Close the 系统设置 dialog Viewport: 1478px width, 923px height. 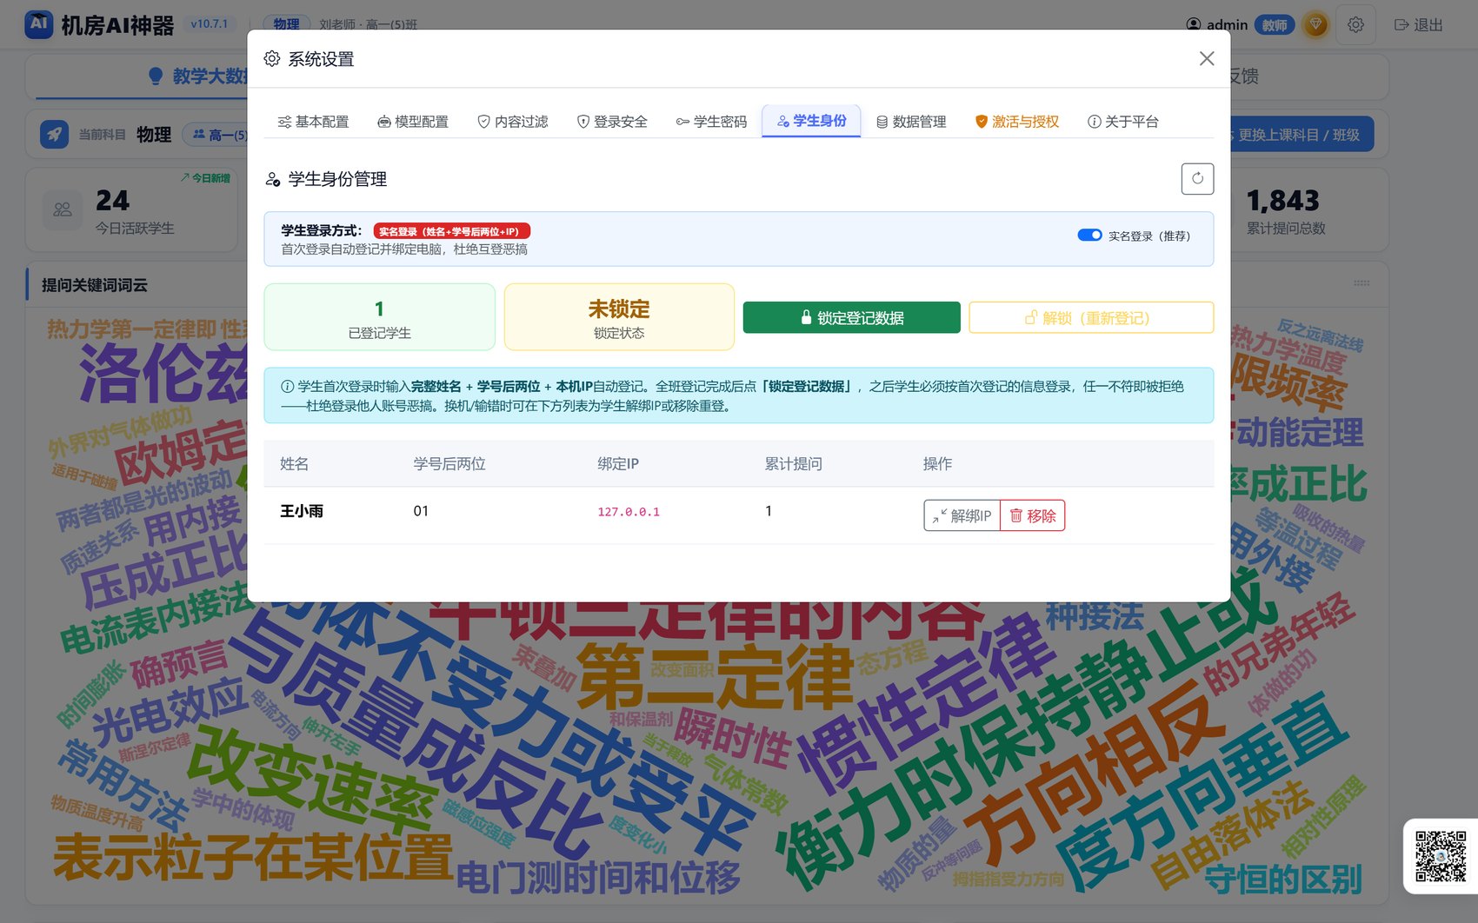pyautogui.click(x=1207, y=58)
